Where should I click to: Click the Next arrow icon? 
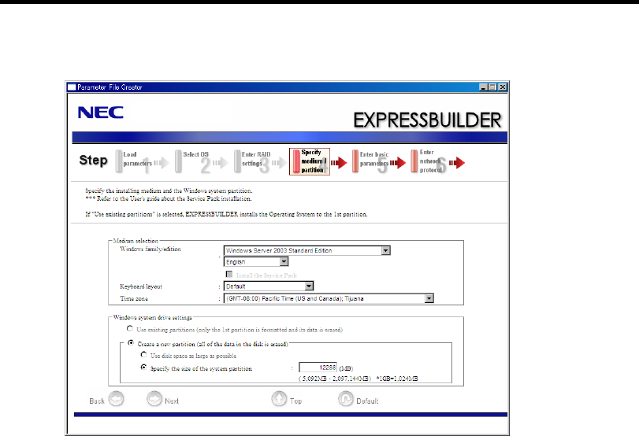[154, 399]
